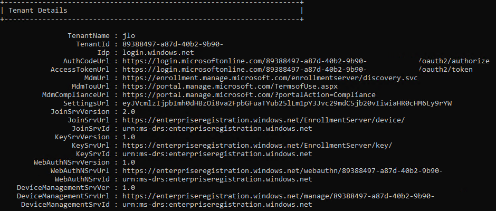Click the WebAuthNSrvUrl webauthn link
This screenshot has width=496, height=211.
tap(282, 171)
